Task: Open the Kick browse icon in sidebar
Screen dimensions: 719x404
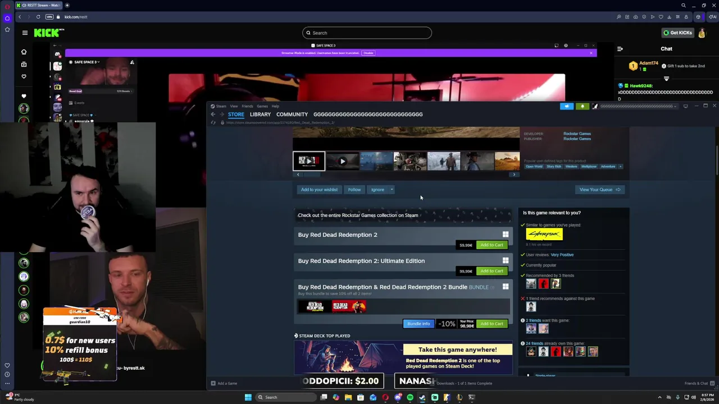Action: (24, 64)
